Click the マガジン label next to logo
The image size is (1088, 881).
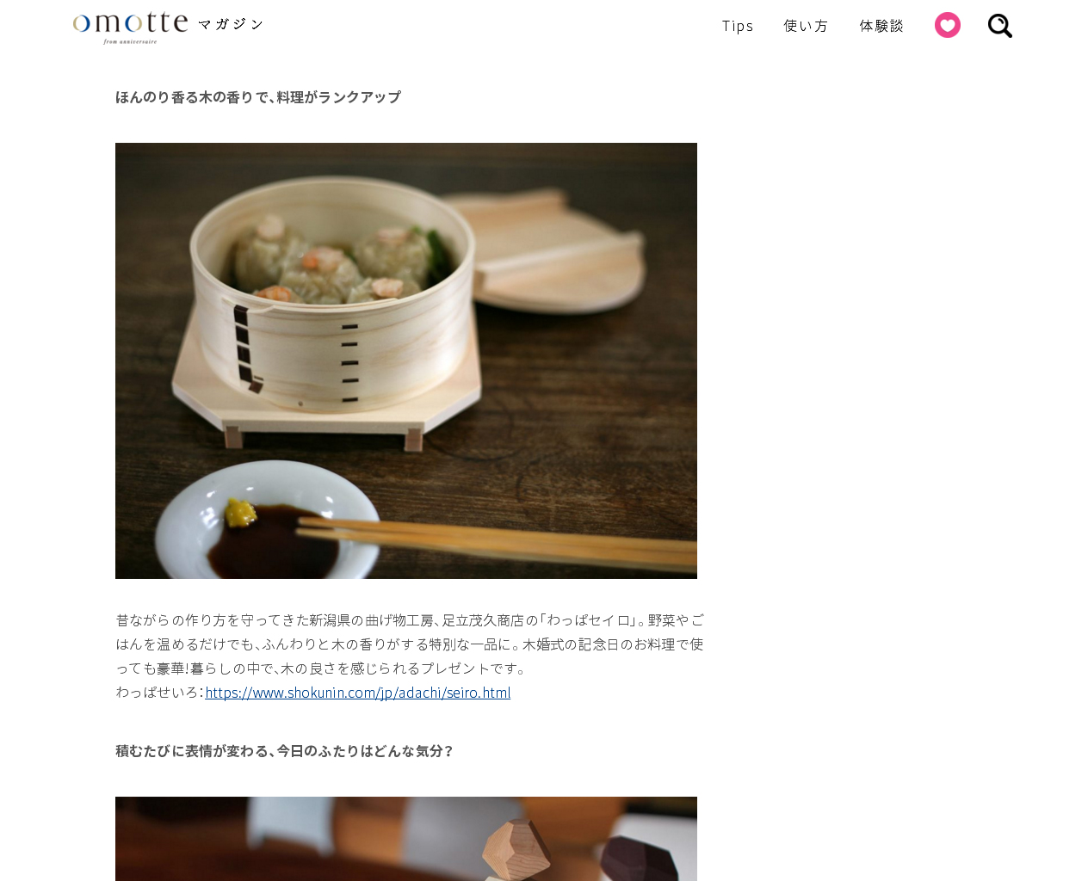[231, 24]
